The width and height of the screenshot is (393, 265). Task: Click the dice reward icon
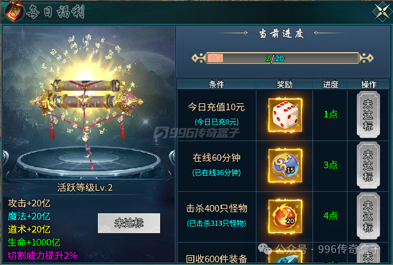click(x=285, y=115)
